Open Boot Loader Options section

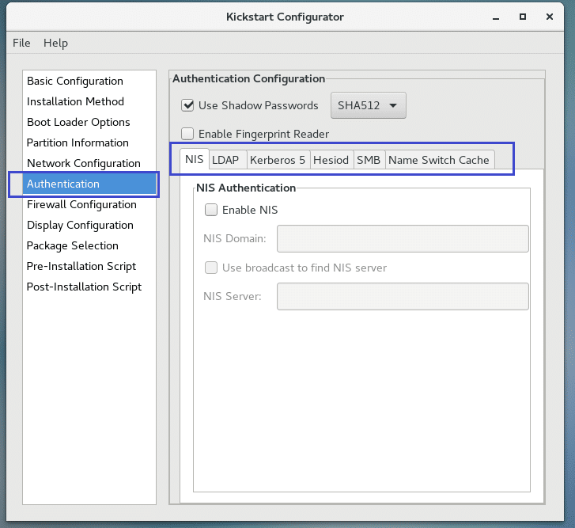pos(78,122)
